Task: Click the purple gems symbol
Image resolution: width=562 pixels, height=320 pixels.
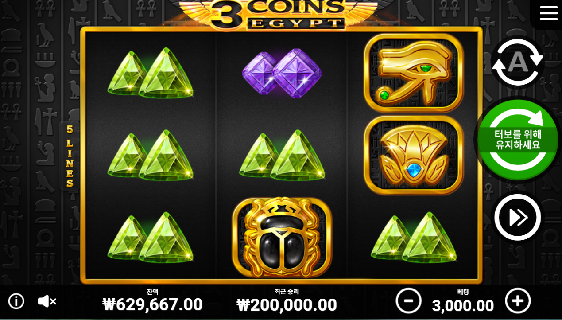Action: (282, 73)
